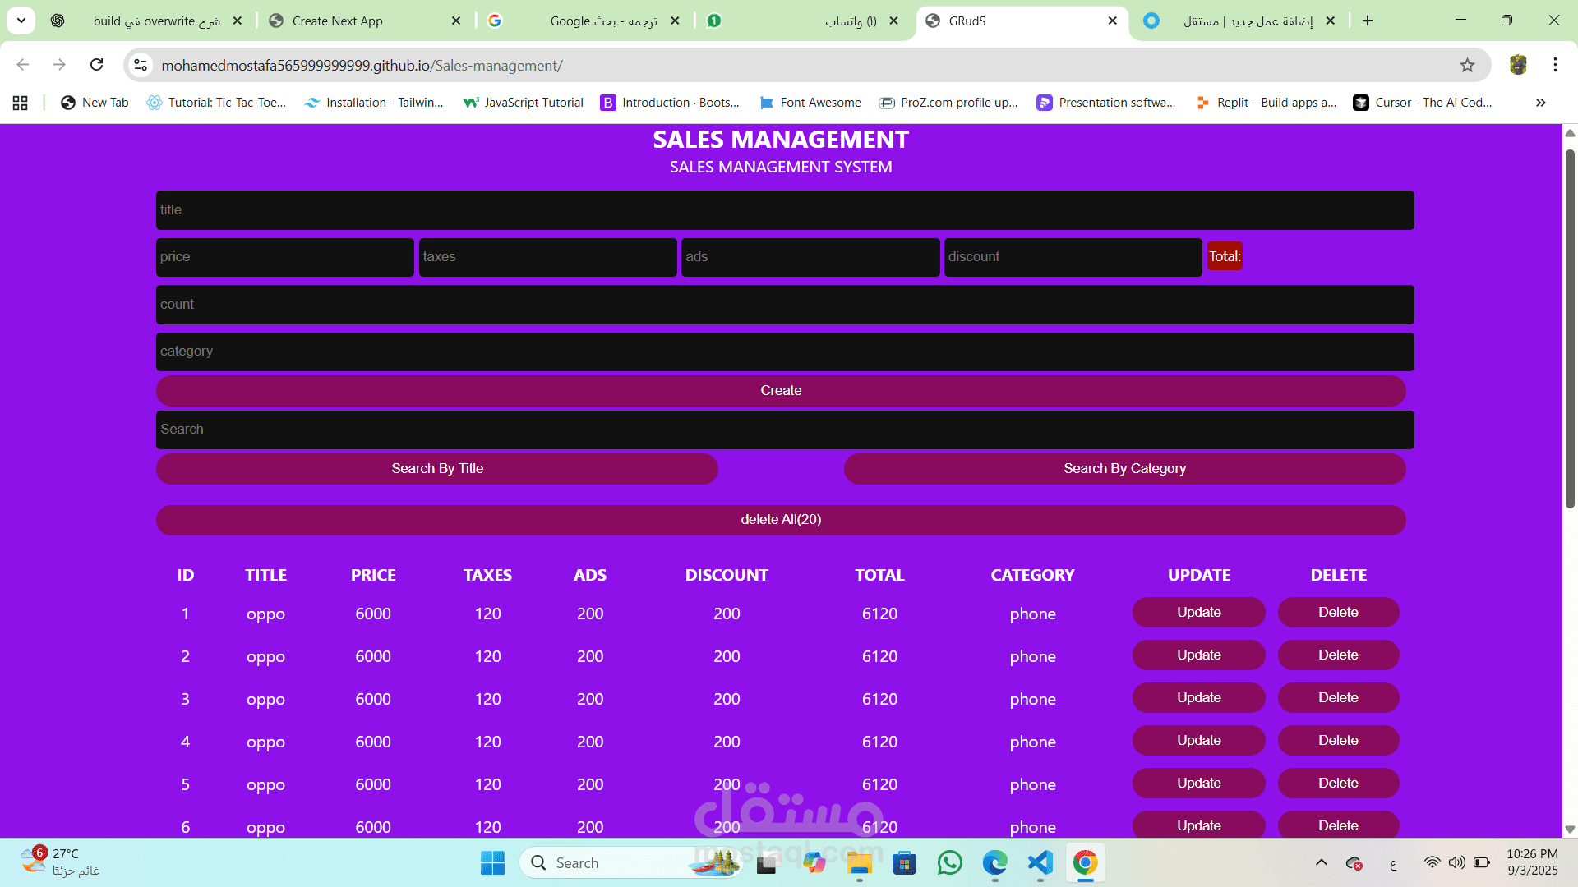Open the Tutorial: Tic-Tac-Toe bookmark
This screenshot has width=1578, height=887.
coord(217,103)
